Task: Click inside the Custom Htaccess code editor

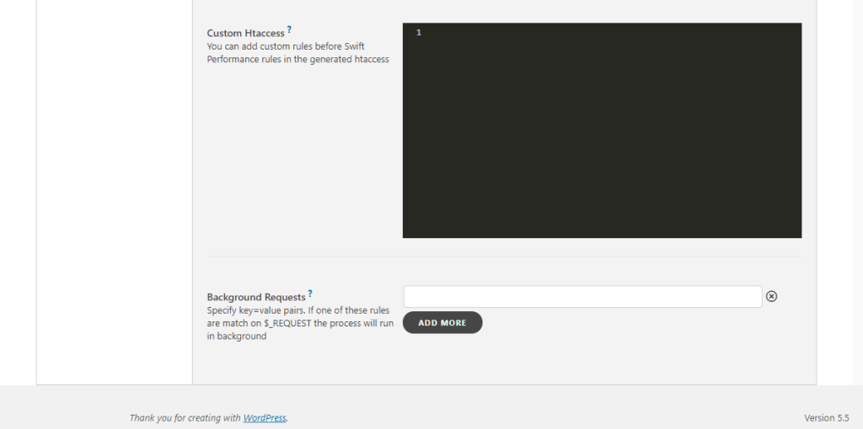Action: pos(602,130)
